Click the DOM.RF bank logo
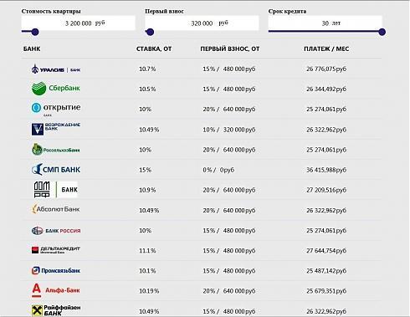The height and width of the screenshot is (317, 410). click(56, 190)
